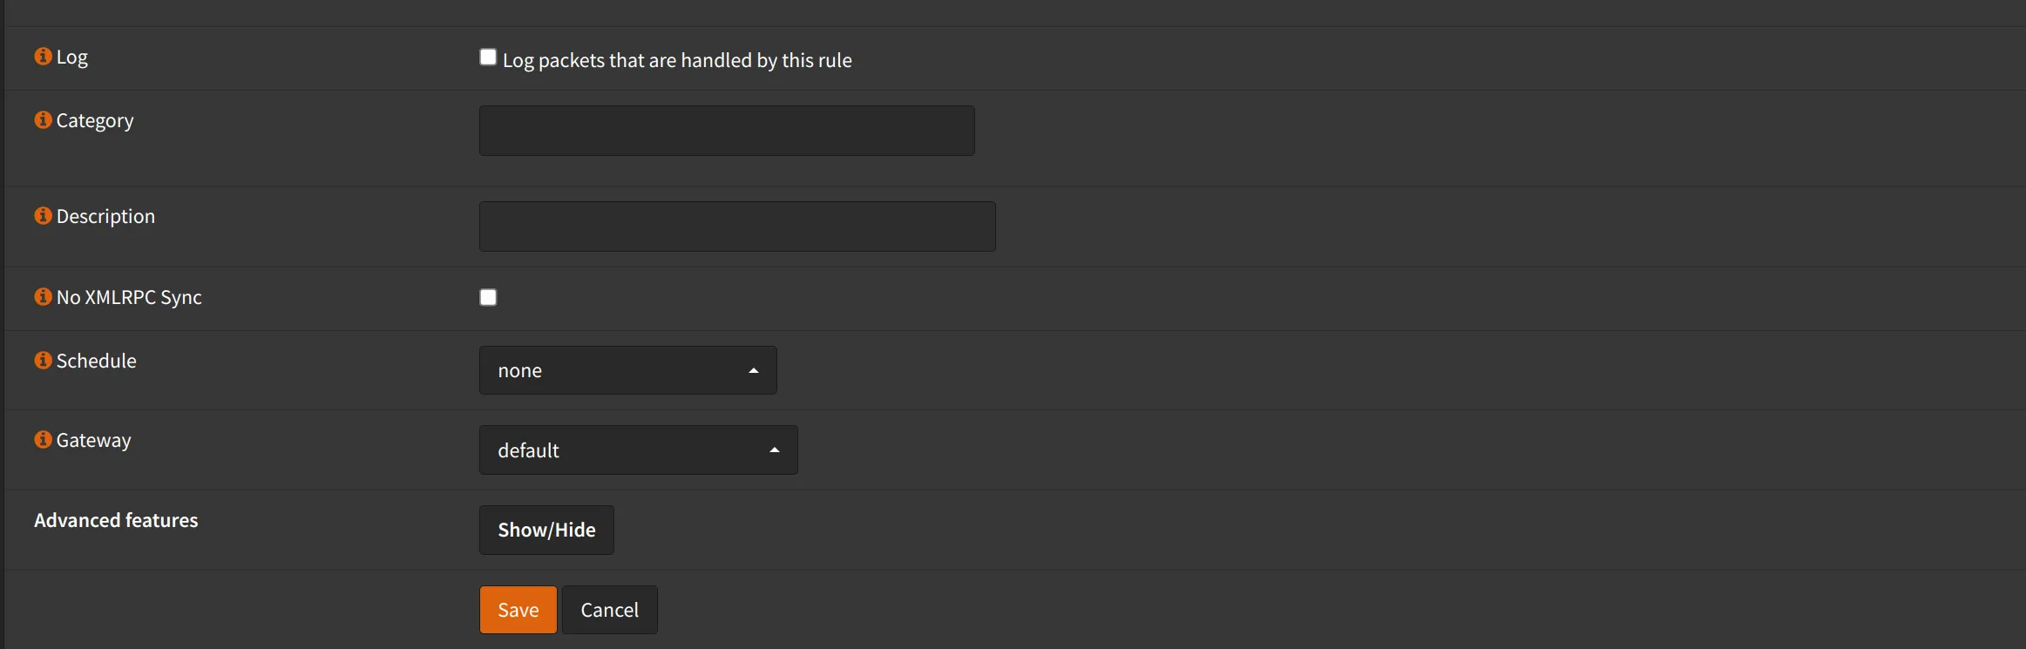Click the Schedule info icon
This screenshot has height=649, width=2026.
point(43,361)
